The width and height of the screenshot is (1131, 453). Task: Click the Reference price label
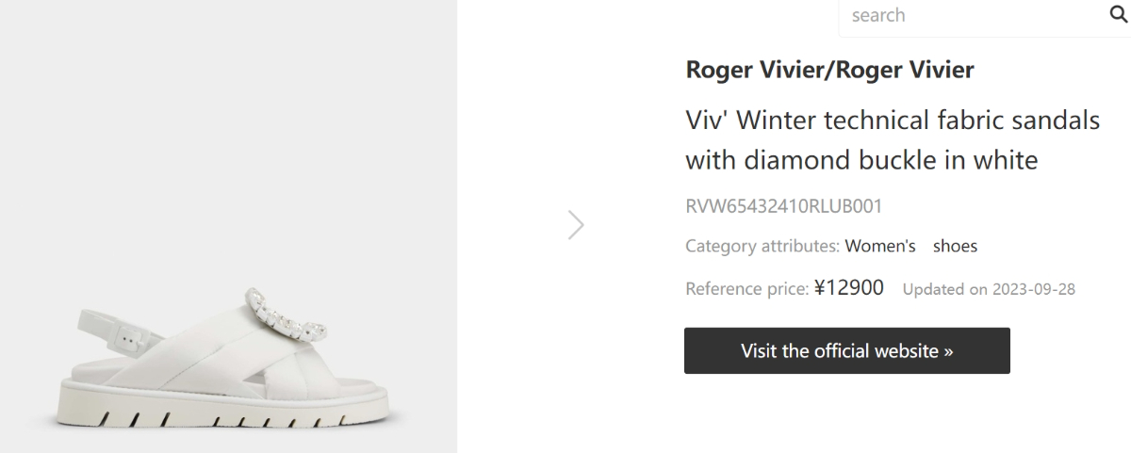tap(746, 288)
